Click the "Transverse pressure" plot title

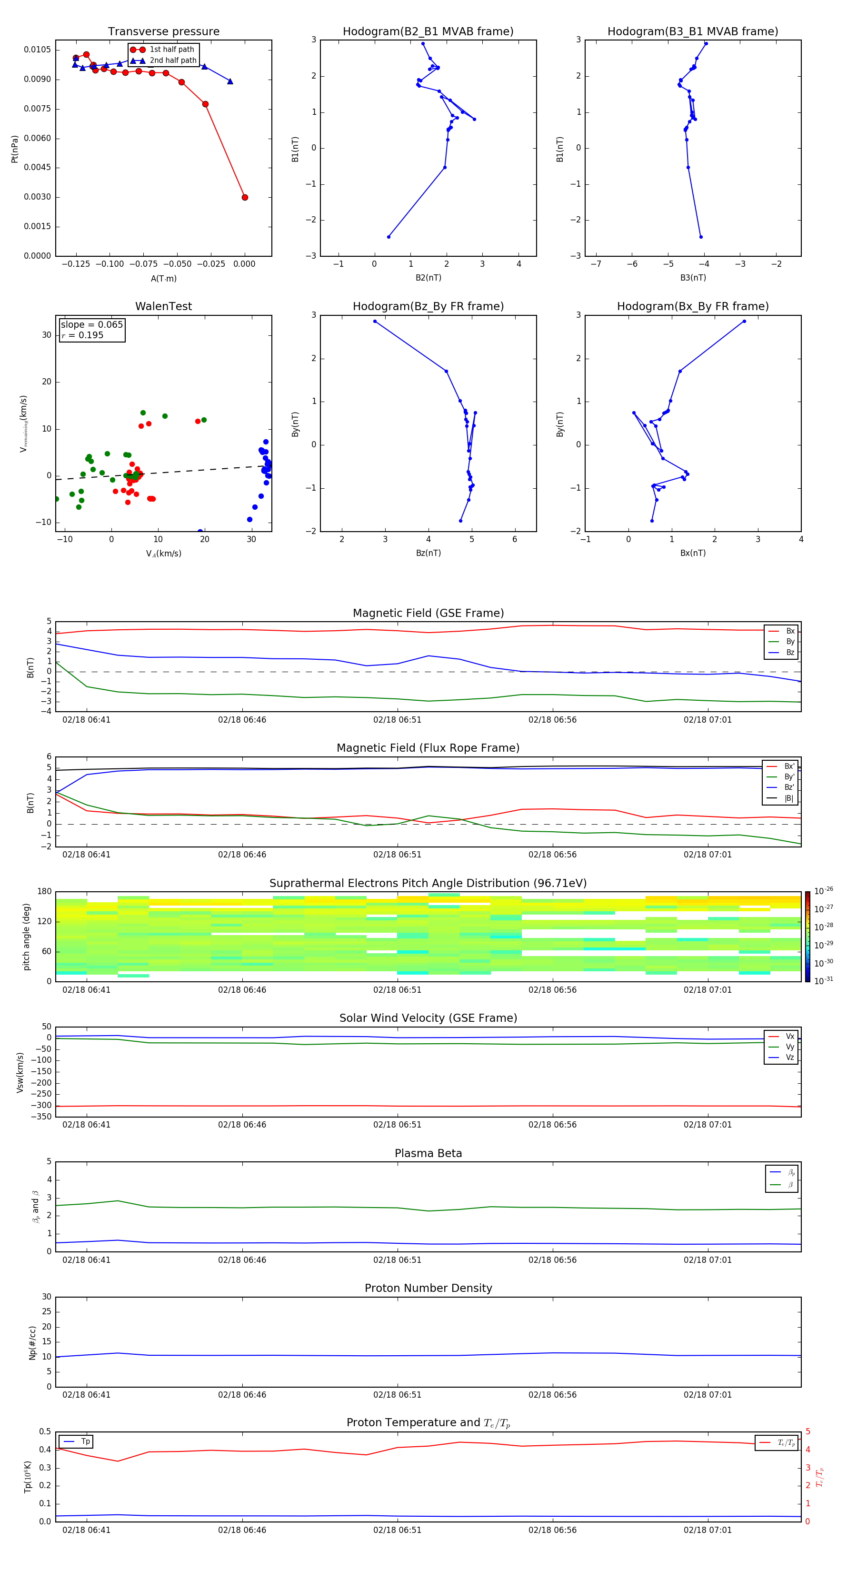(x=163, y=32)
